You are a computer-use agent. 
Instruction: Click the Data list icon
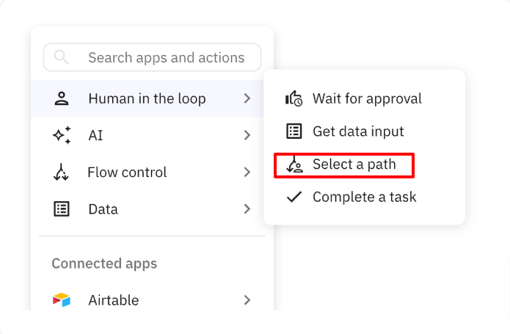point(62,209)
